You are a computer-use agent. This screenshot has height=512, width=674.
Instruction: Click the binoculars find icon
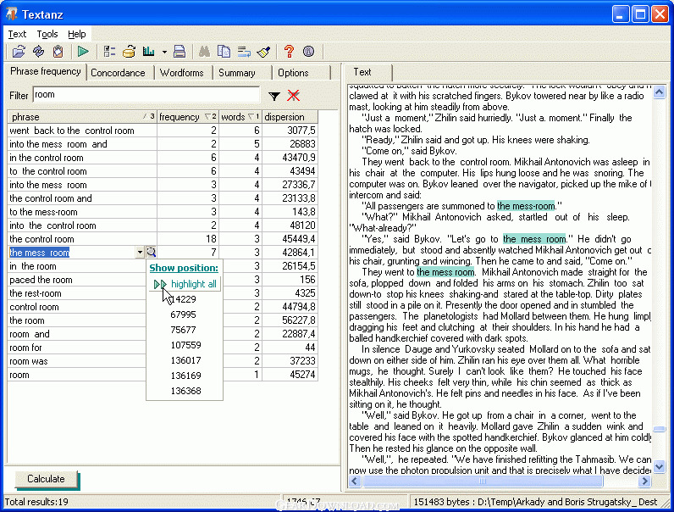(204, 52)
